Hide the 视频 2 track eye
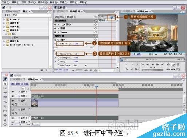Image resolution: width=187 pixels, height=138 pixels. [13, 96]
